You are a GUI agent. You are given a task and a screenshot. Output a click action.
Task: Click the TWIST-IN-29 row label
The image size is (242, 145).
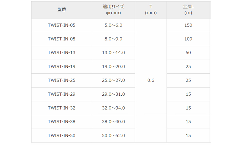(61, 94)
